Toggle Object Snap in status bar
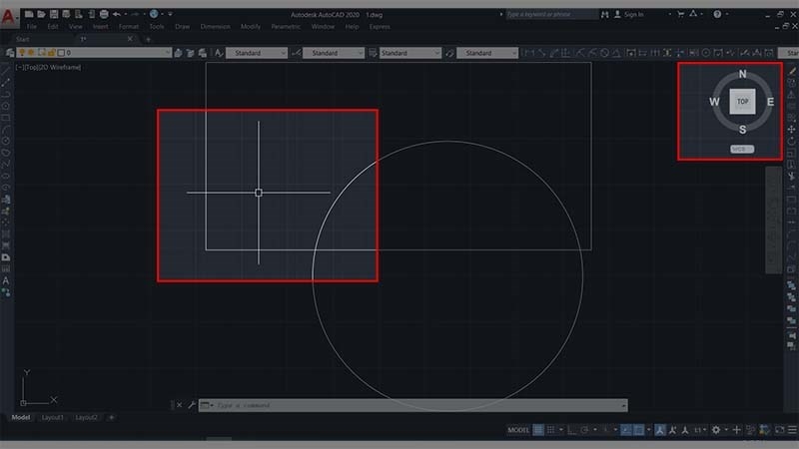Image resolution: width=799 pixels, height=449 pixels. coord(638,430)
